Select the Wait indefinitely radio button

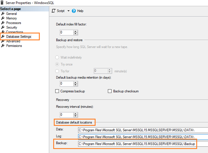coord(57,57)
